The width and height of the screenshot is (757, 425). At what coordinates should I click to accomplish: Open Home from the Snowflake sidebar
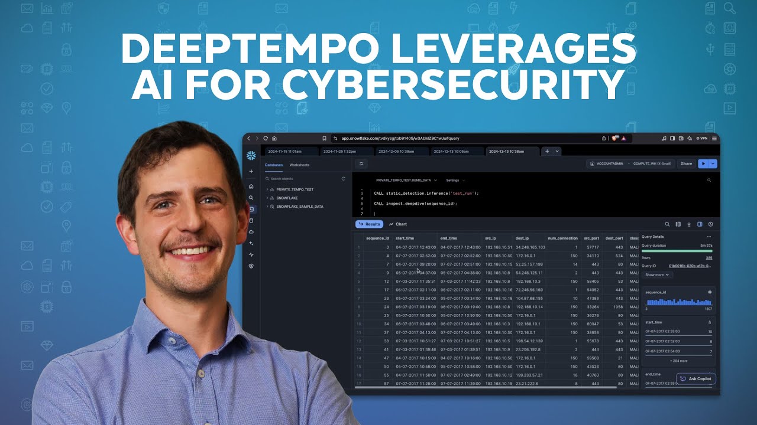pyautogui.click(x=251, y=187)
